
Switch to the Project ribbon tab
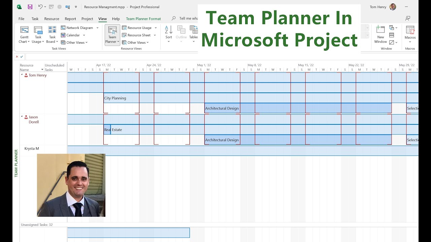(x=87, y=19)
